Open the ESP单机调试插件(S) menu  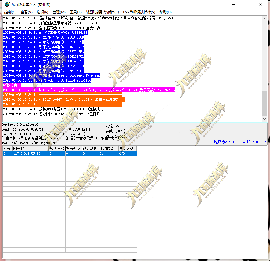coord(139,12)
